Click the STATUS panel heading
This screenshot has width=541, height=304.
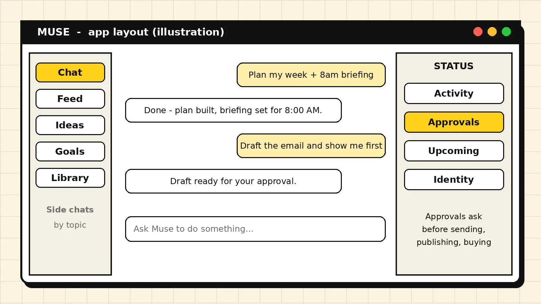pyautogui.click(x=454, y=66)
